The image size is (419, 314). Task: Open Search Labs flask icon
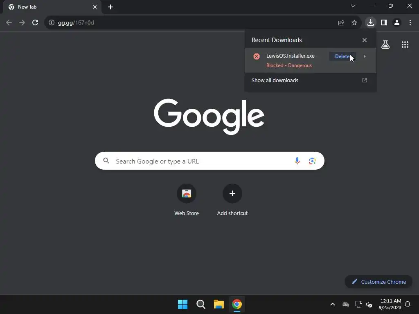[x=385, y=45]
